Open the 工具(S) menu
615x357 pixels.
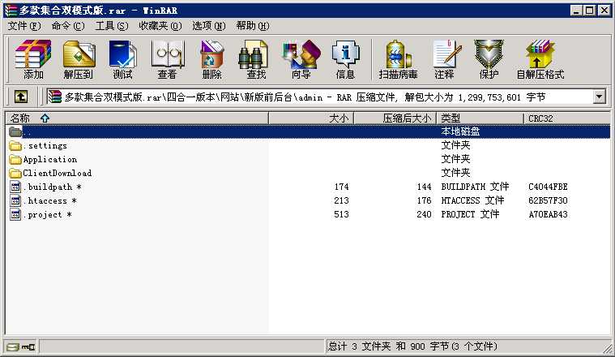(x=112, y=26)
